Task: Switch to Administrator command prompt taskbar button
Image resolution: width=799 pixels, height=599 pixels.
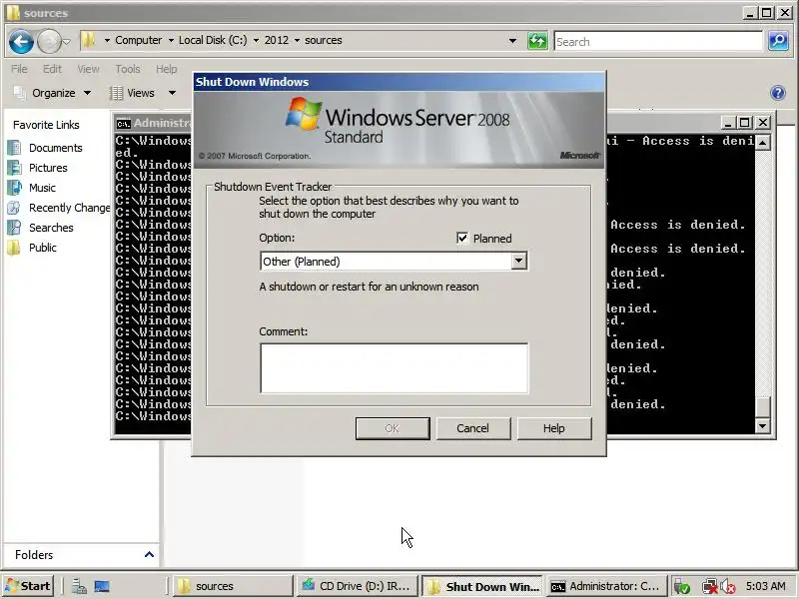Action: [606, 586]
